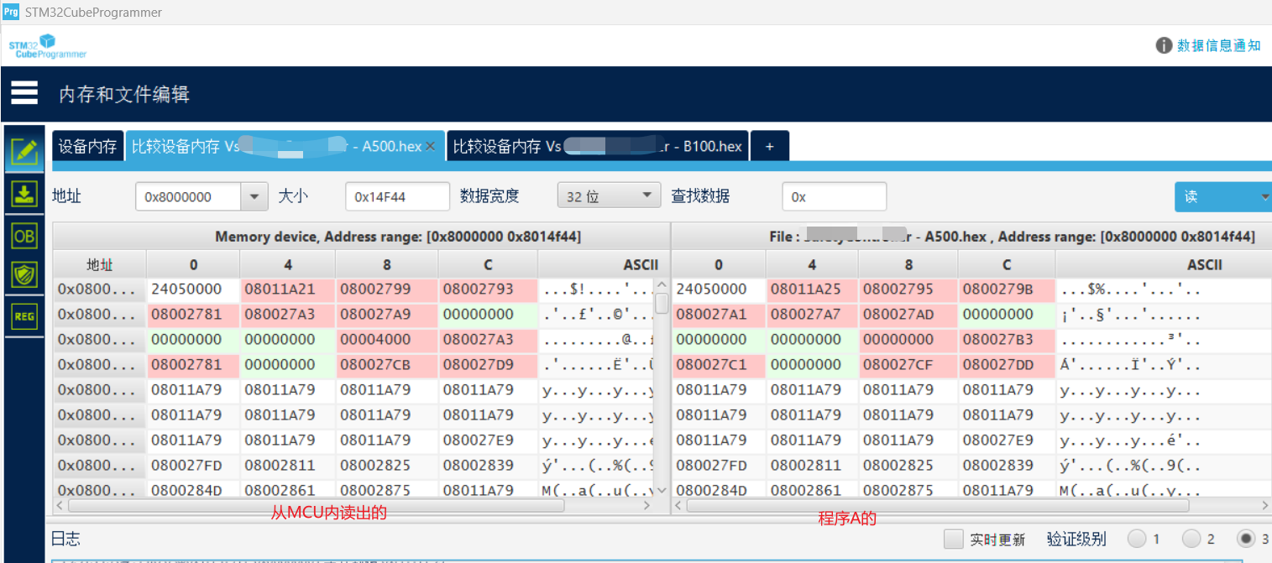Click the data information notification icon
Screen dimensions: 1272x563
coord(1164,45)
